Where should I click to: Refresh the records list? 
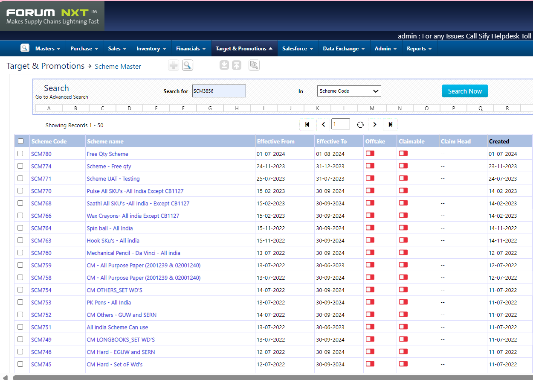pos(360,125)
